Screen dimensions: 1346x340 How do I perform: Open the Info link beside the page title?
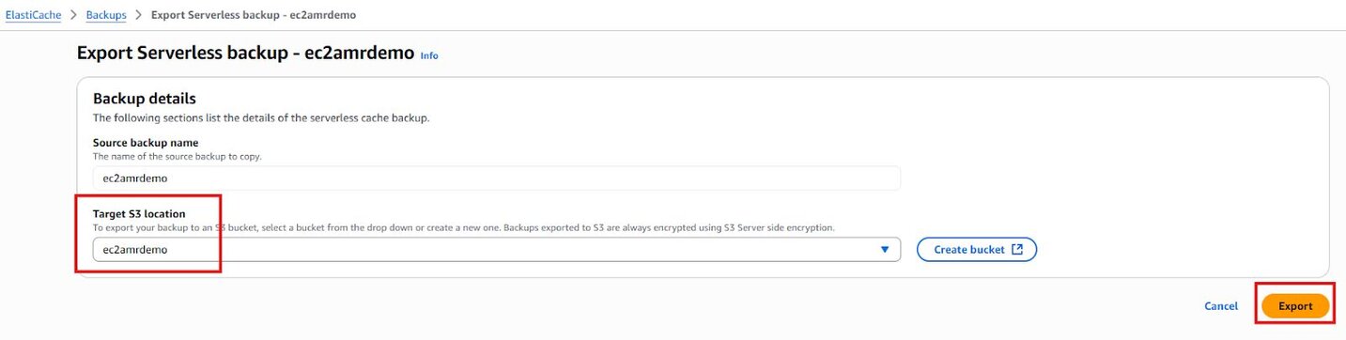tap(429, 55)
